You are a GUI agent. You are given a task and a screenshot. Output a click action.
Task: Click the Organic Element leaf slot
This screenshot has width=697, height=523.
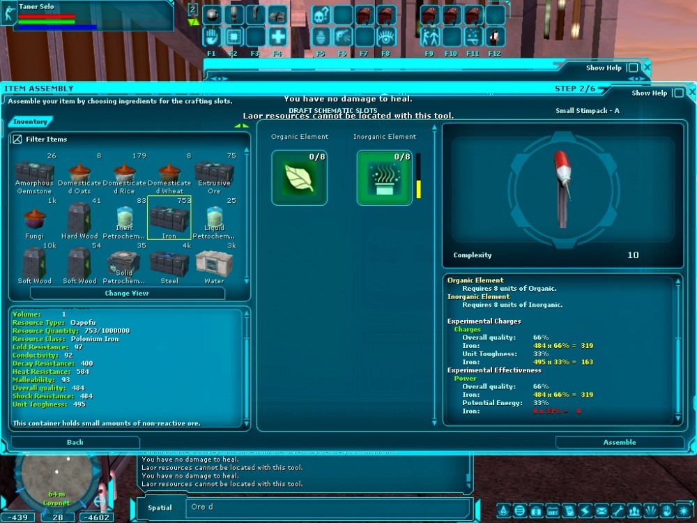[x=299, y=178]
